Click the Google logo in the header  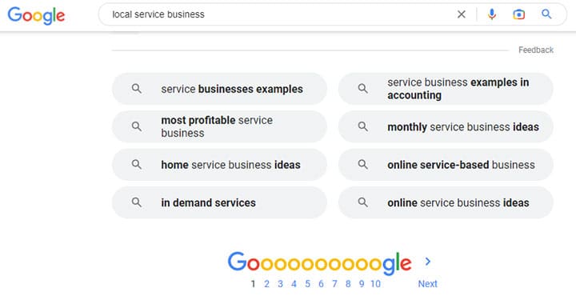coord(36,15)
